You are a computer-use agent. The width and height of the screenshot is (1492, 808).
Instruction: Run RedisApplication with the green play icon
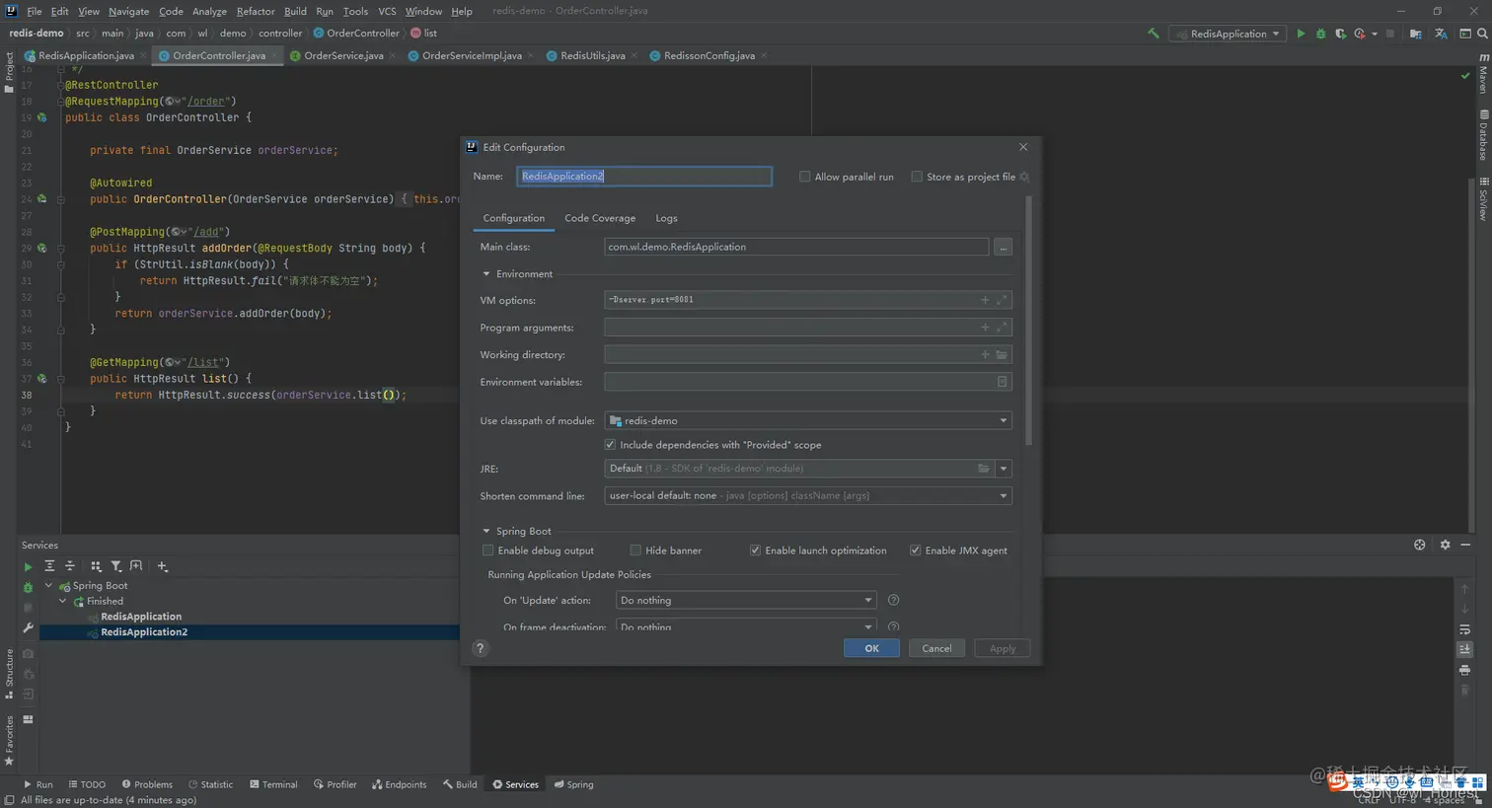click(x=1301, y=34)
